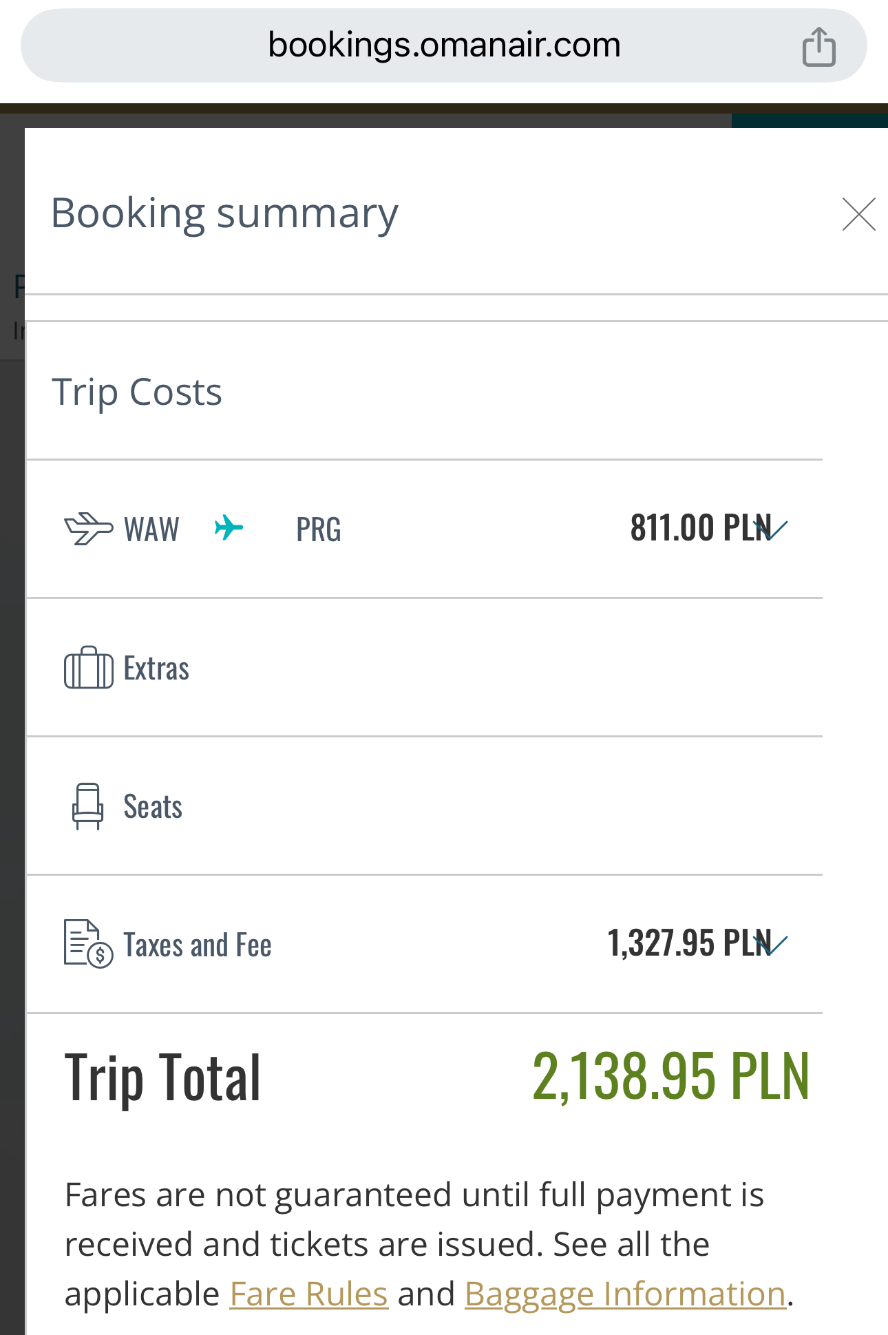Open the Baggage Information link
The height and width of the screenshot is (1335, 888).
click(x=625, y=1294)
